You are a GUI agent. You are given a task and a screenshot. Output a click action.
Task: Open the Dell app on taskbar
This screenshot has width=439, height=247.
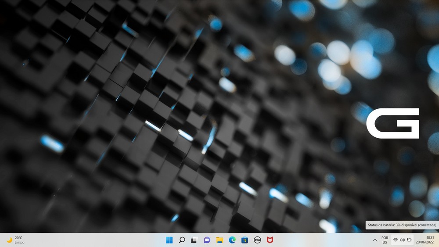(x=257, y=240)
